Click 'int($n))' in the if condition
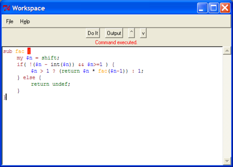 click(62, 65)
